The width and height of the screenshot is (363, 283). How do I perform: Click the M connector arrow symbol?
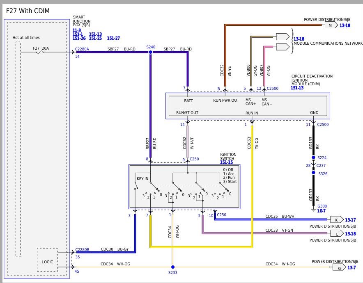[x=331, y=25]
